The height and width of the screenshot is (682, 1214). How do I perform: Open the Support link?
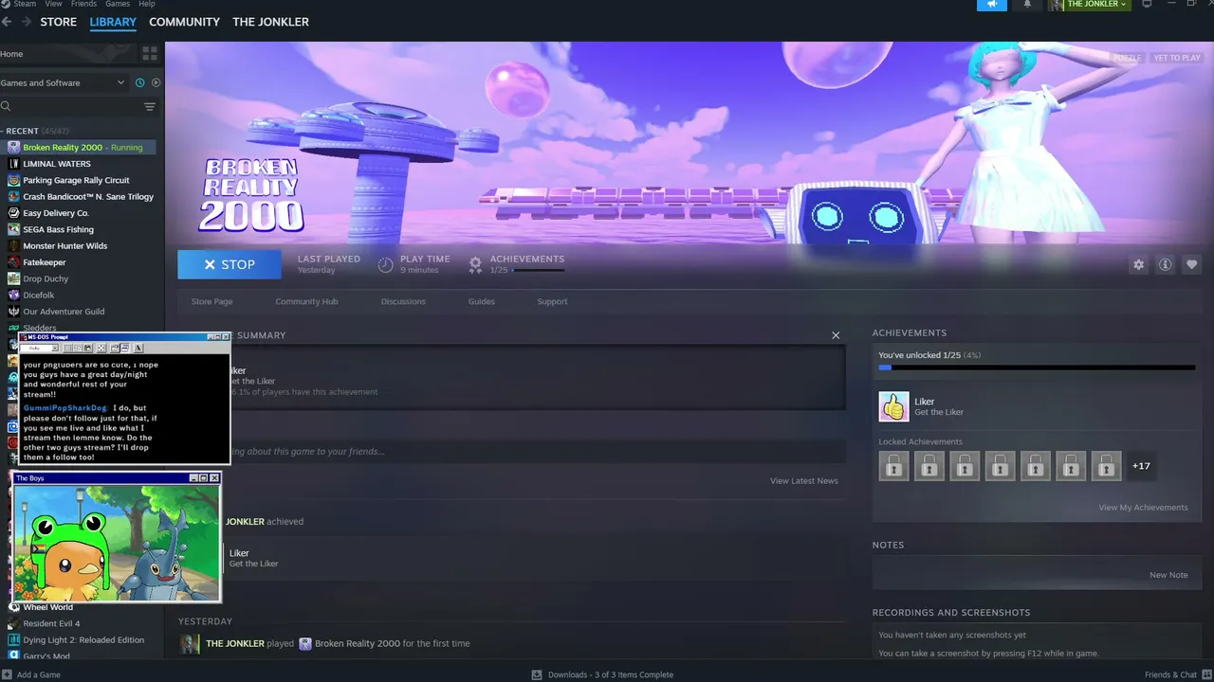coord(552,301)
